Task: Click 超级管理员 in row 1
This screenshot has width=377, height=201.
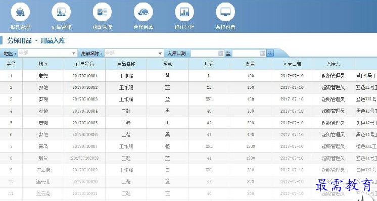Action: click(x=333, y=76)
